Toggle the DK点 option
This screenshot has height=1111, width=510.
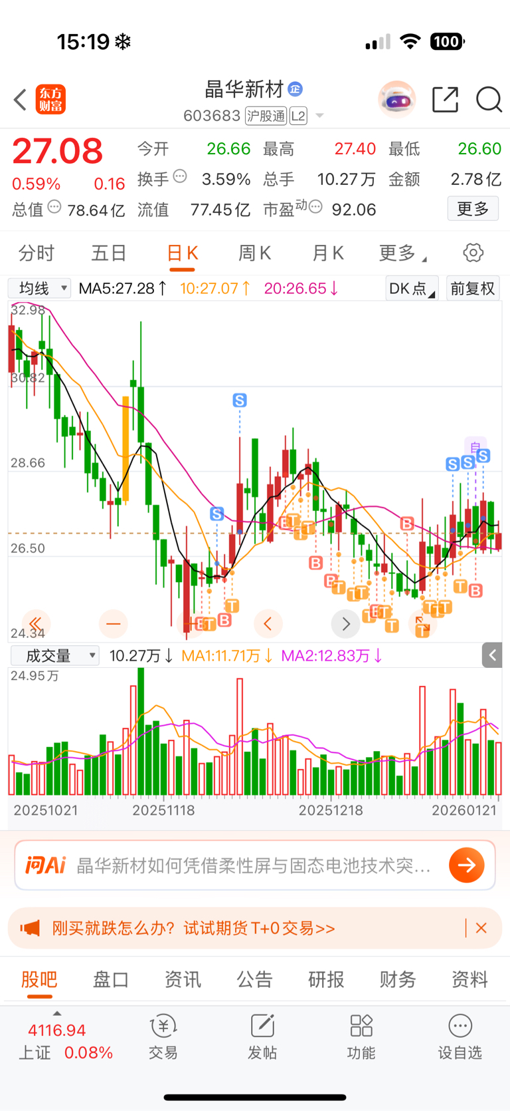point(412,288)
